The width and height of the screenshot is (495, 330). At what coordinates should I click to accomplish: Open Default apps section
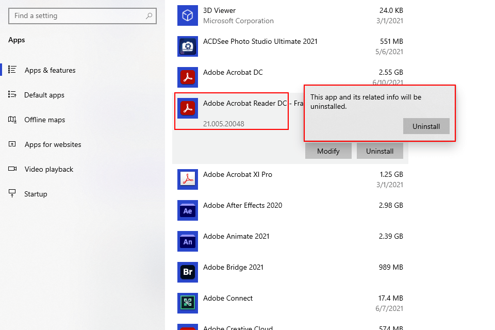[44, 95]
